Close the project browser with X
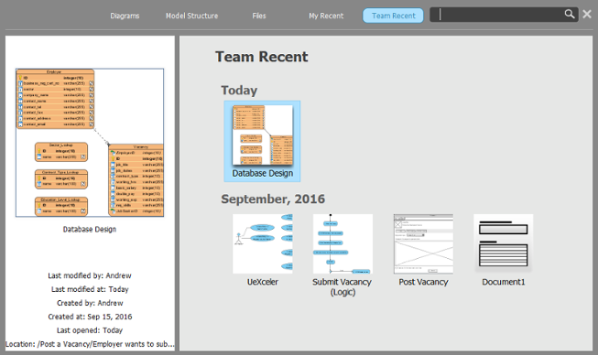This screenshot has height=355, width=598. [x=587, y=15]
